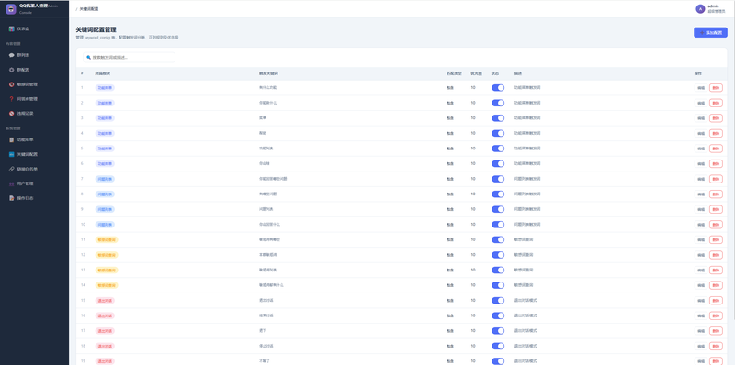The image size is (735, 365).
Task: Edit the keyword entry in row 3
Action: (701, 118)
